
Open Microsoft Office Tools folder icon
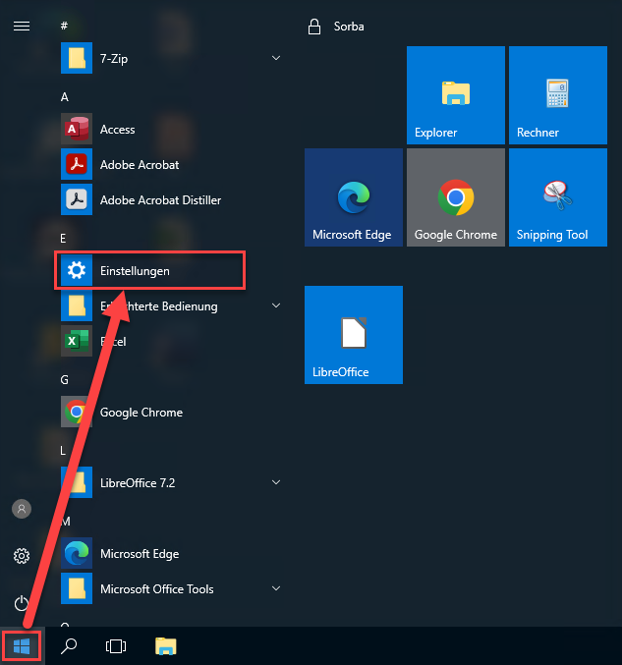(x=77, y=588)
